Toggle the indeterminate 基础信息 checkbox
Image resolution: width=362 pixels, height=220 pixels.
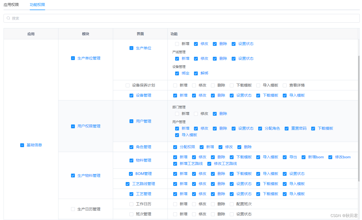[x=22, y=145]
